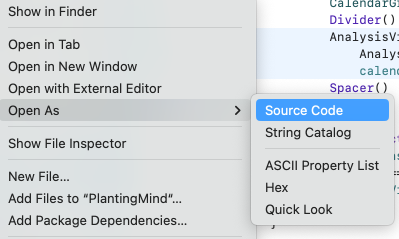
Task: Open file with Quick Look
Action: click(x=322, y=209)
